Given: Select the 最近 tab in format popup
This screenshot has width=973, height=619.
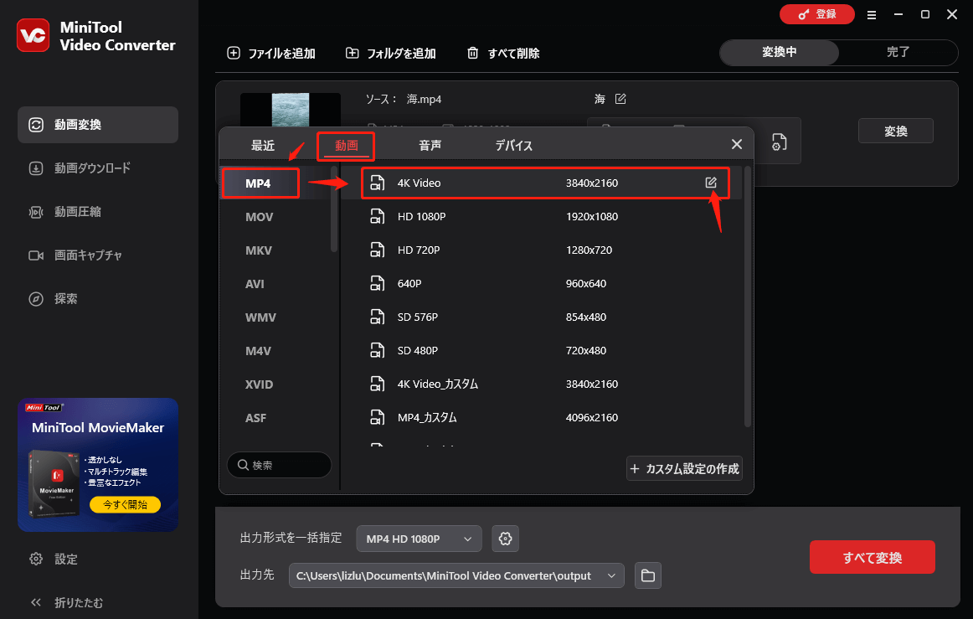Looking at the screenshot, I should pyautogui.click(x=262, y=146).
